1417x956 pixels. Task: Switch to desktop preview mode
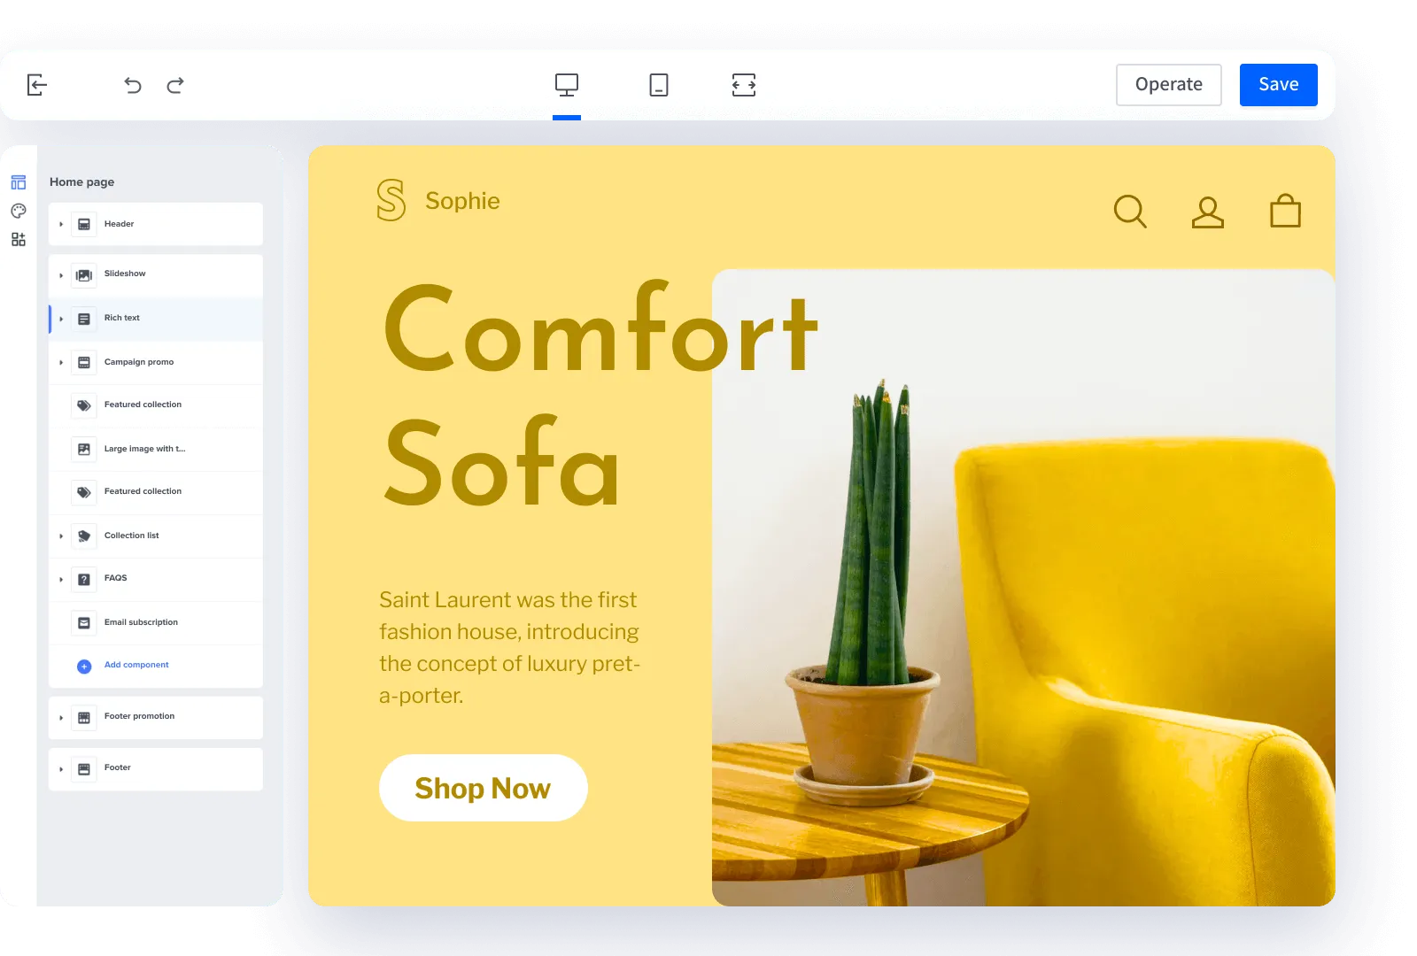point(566,85)
